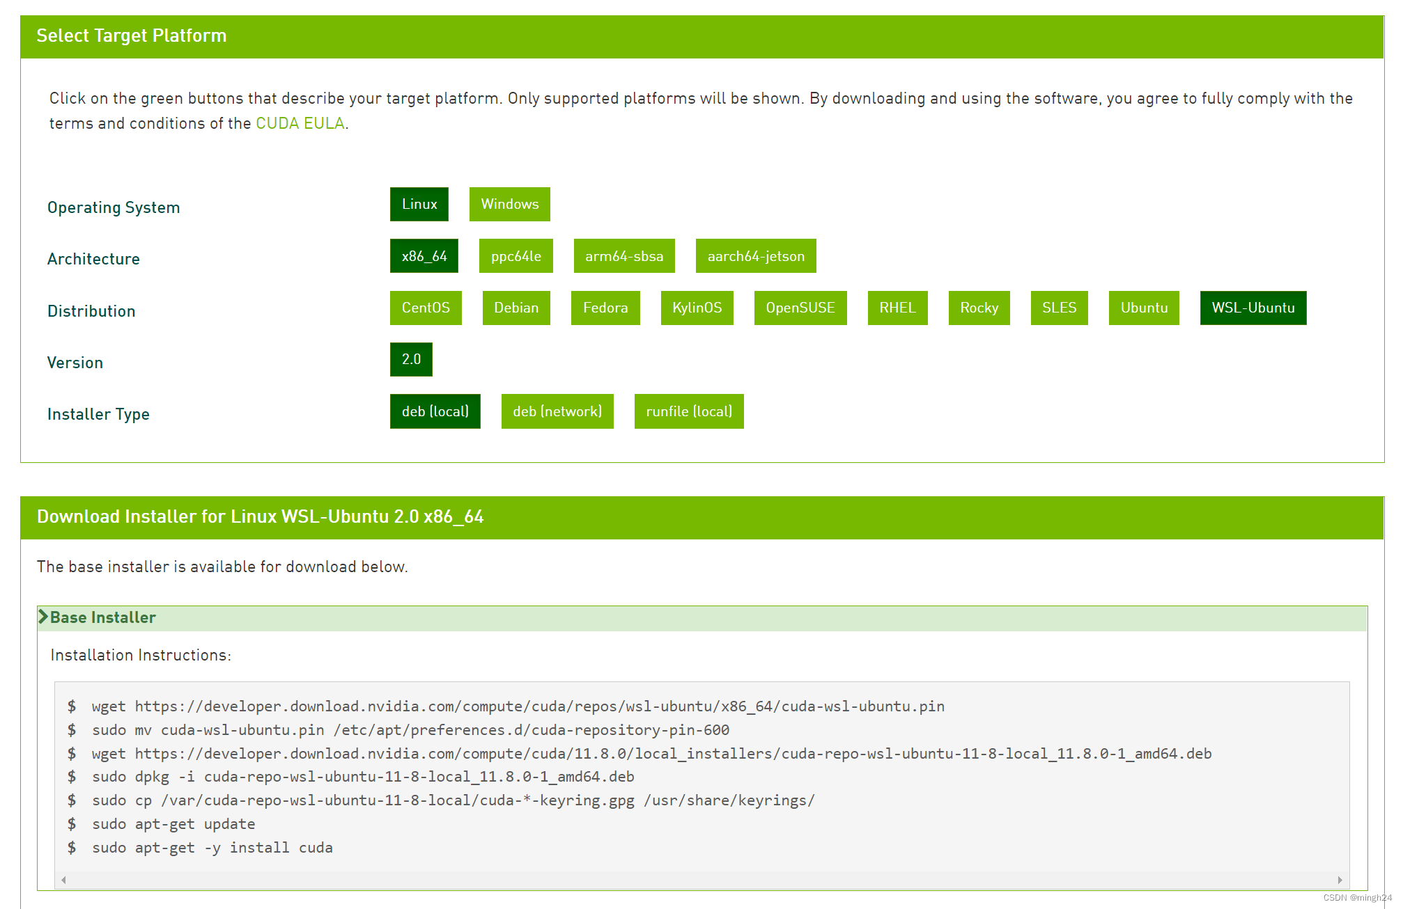This screenshot has width=1403, height=909.
Task: Choose ppc64le architecture
Action: (516, 256)
